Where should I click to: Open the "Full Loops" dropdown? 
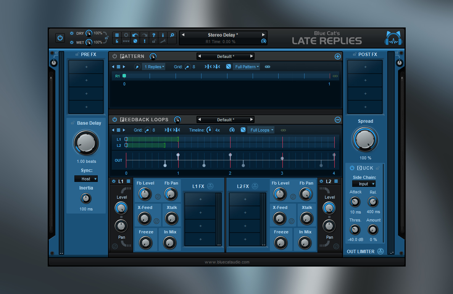click(x=261, y=130)
